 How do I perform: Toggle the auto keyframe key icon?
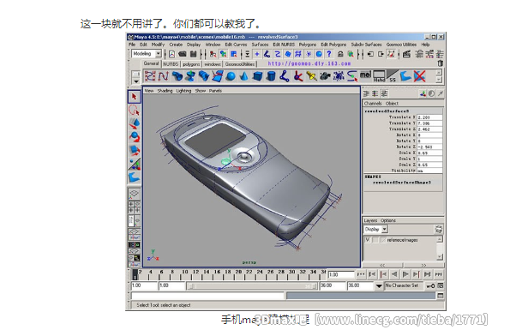pyautogui.click(x=430, y=285)
